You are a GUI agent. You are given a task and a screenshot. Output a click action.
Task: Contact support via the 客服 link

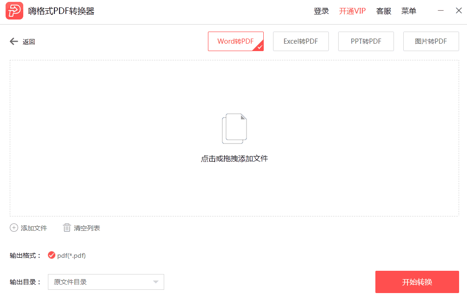pos(383,11)
